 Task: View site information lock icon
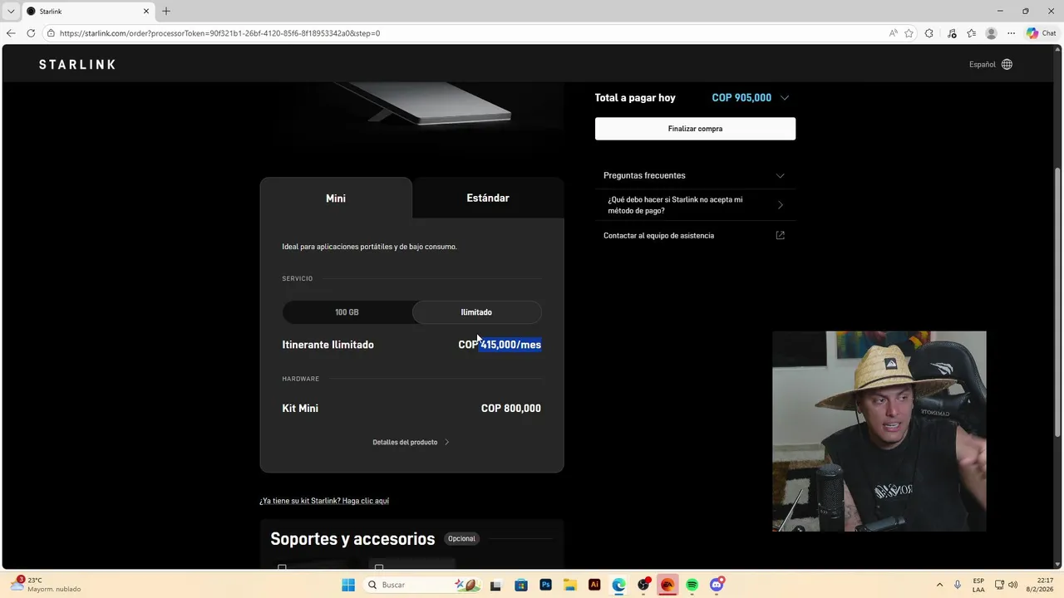51,33
